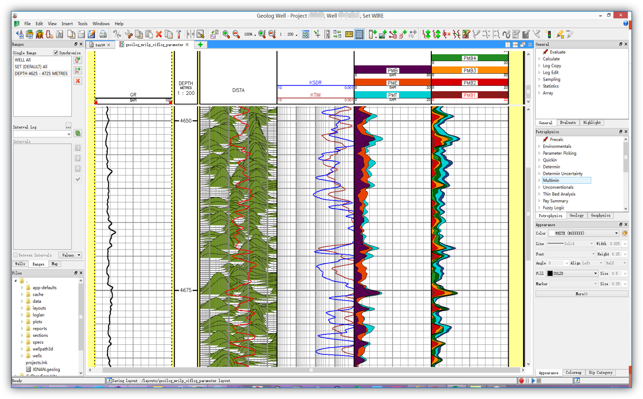Image resolution: width=643 pixels, height=399 pixels.
Task: Click the insert picture icon with plus
Action: click(x=383, y=34)
